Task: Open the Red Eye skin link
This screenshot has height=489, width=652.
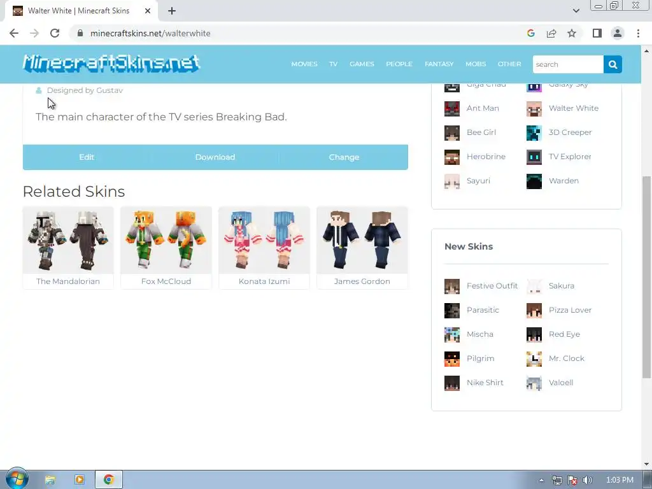Action: point(564,334)
